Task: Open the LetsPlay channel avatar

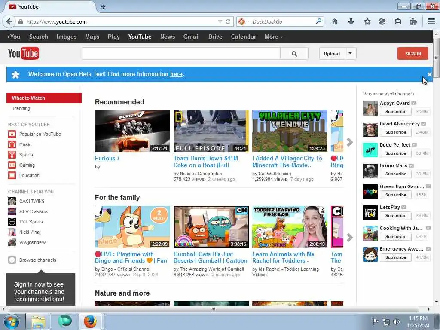Action: [370, 212]
